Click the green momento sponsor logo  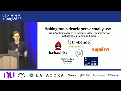(x=99, y=75)
